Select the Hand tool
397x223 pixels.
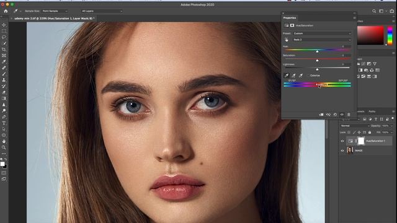[4, 141]
